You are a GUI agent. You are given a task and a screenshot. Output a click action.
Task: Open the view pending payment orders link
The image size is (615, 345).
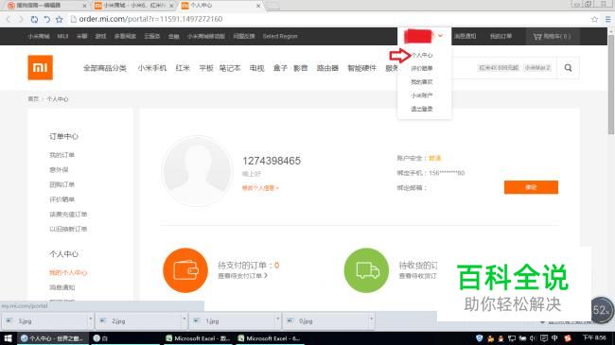pyautogui.click(x=243, y=276)
